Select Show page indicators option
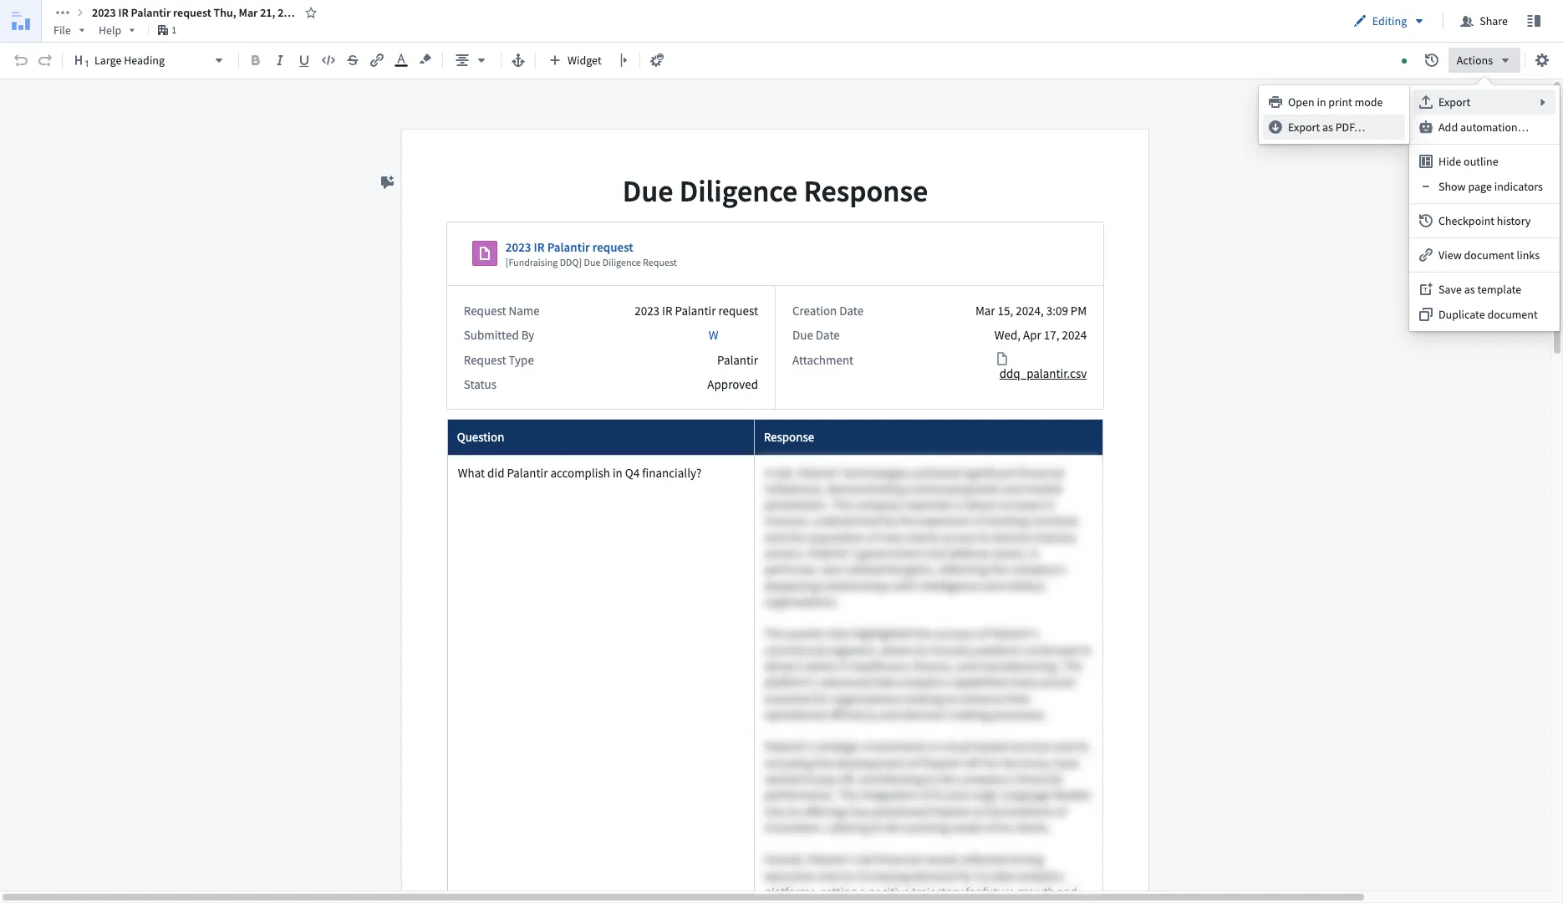 point(1483,186)
